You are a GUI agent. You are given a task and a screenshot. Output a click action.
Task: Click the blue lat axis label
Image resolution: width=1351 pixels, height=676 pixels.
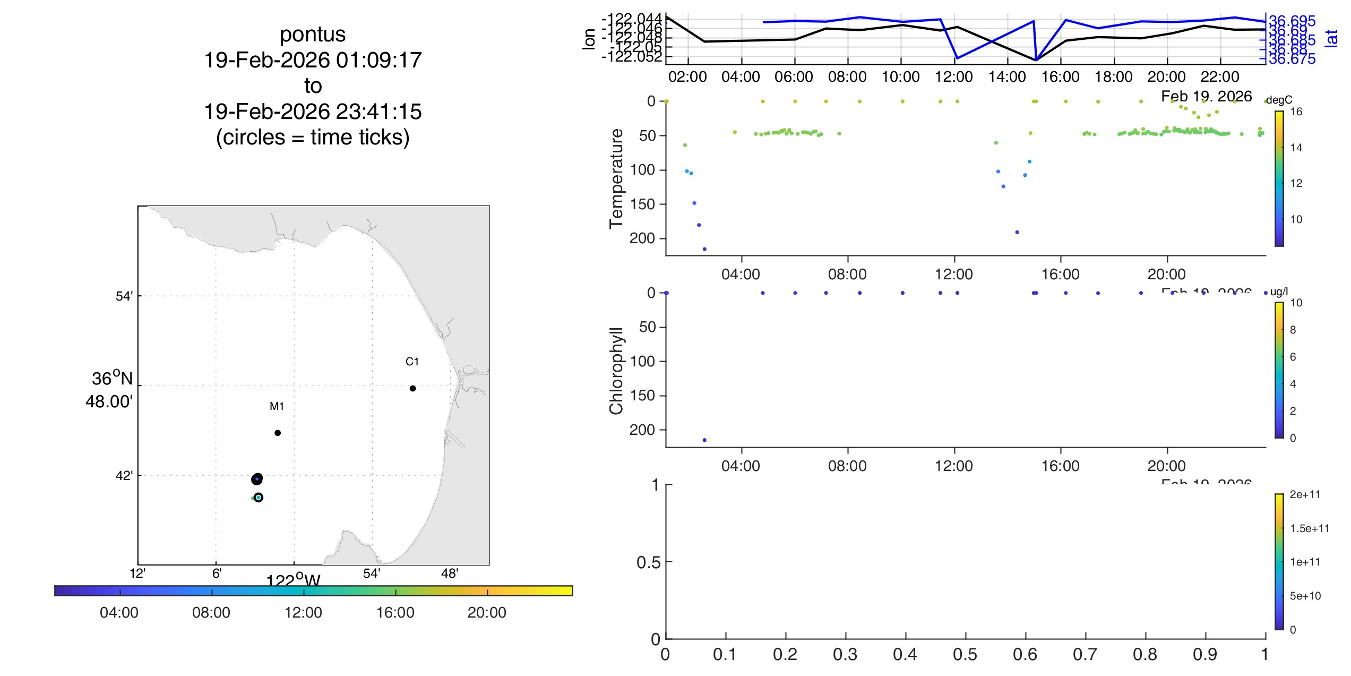pos(1331,38)
